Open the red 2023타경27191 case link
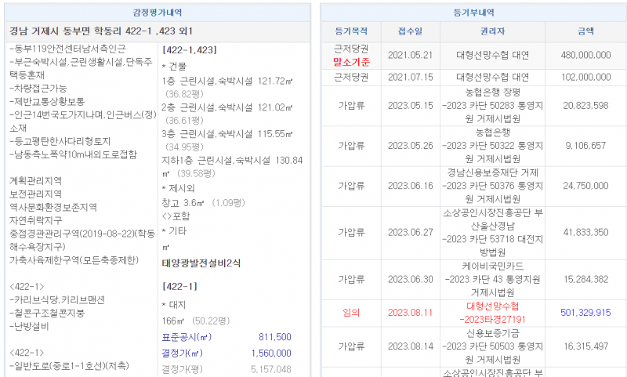627x377 pixels. (492, 319)
